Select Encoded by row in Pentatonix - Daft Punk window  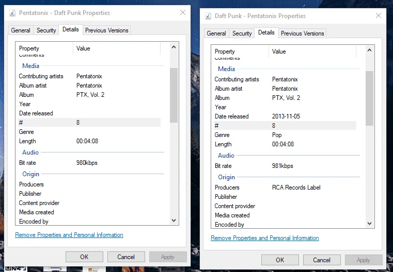[x=89, y=221]
